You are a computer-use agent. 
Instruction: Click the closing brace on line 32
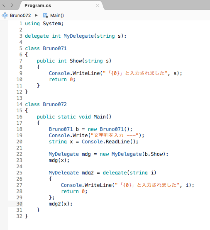[26, 216]
